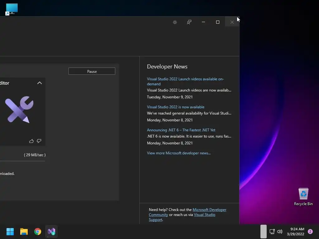Click '.NET 6 is now available' summary text

[x=189, y=136]
